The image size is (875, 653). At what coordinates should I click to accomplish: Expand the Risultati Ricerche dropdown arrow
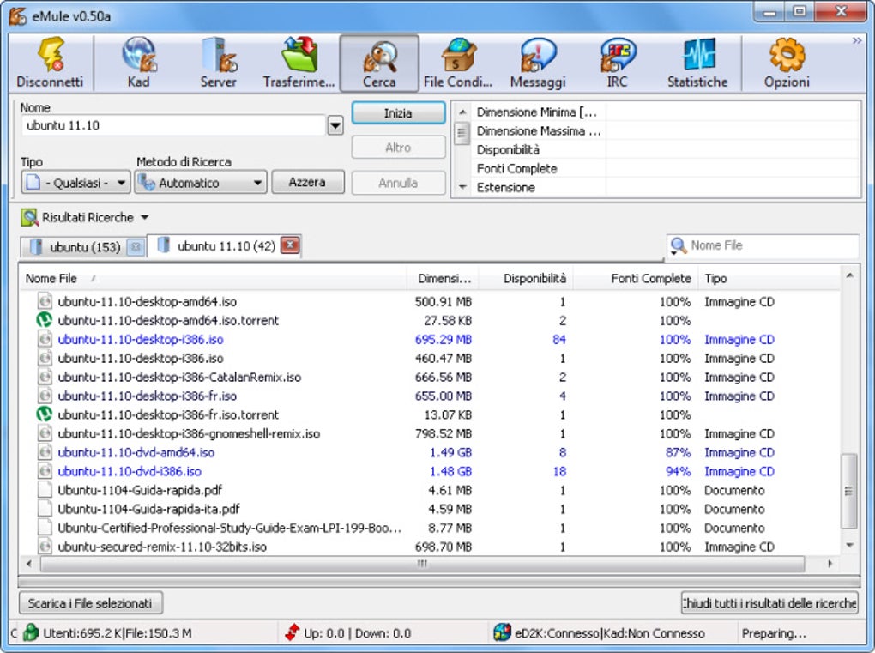144,218
